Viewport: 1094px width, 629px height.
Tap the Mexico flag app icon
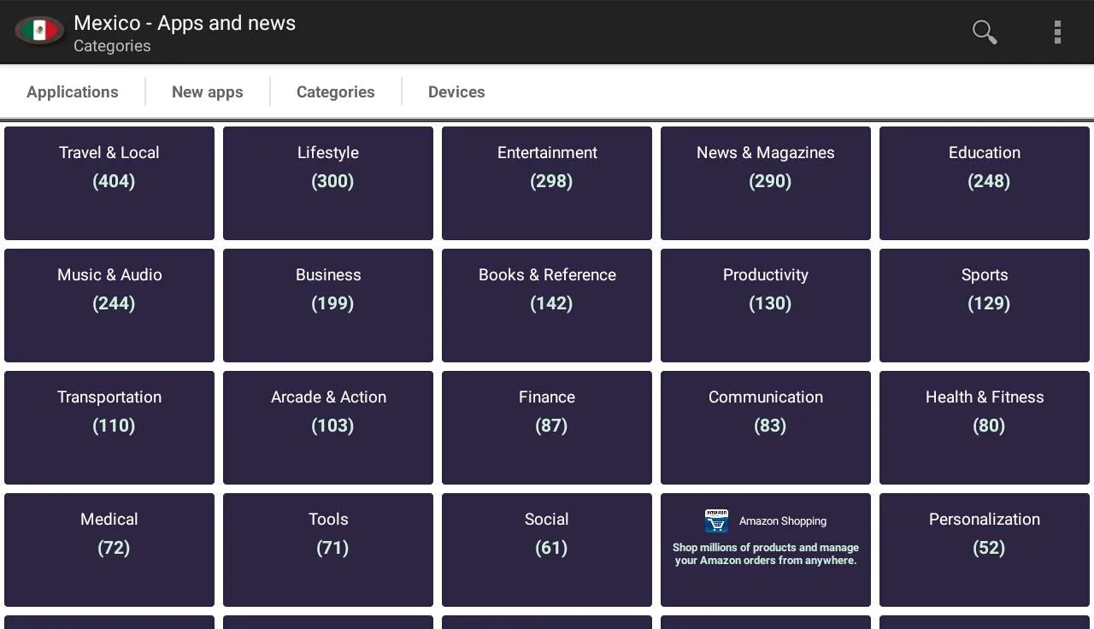coord(39,32)
